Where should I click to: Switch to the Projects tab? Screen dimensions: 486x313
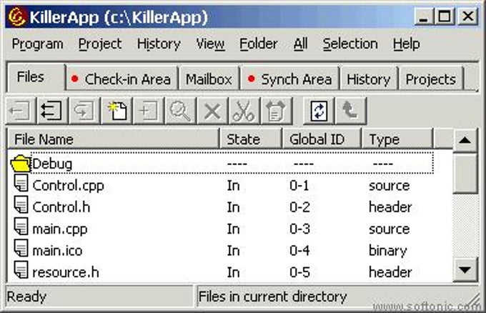[431, 79]
